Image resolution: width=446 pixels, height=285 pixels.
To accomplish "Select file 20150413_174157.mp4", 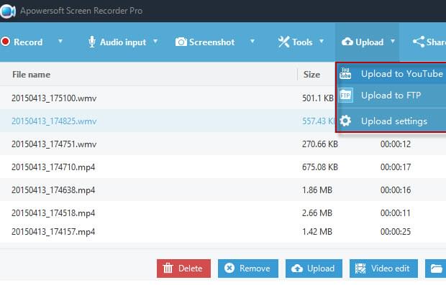I will 53,232.
